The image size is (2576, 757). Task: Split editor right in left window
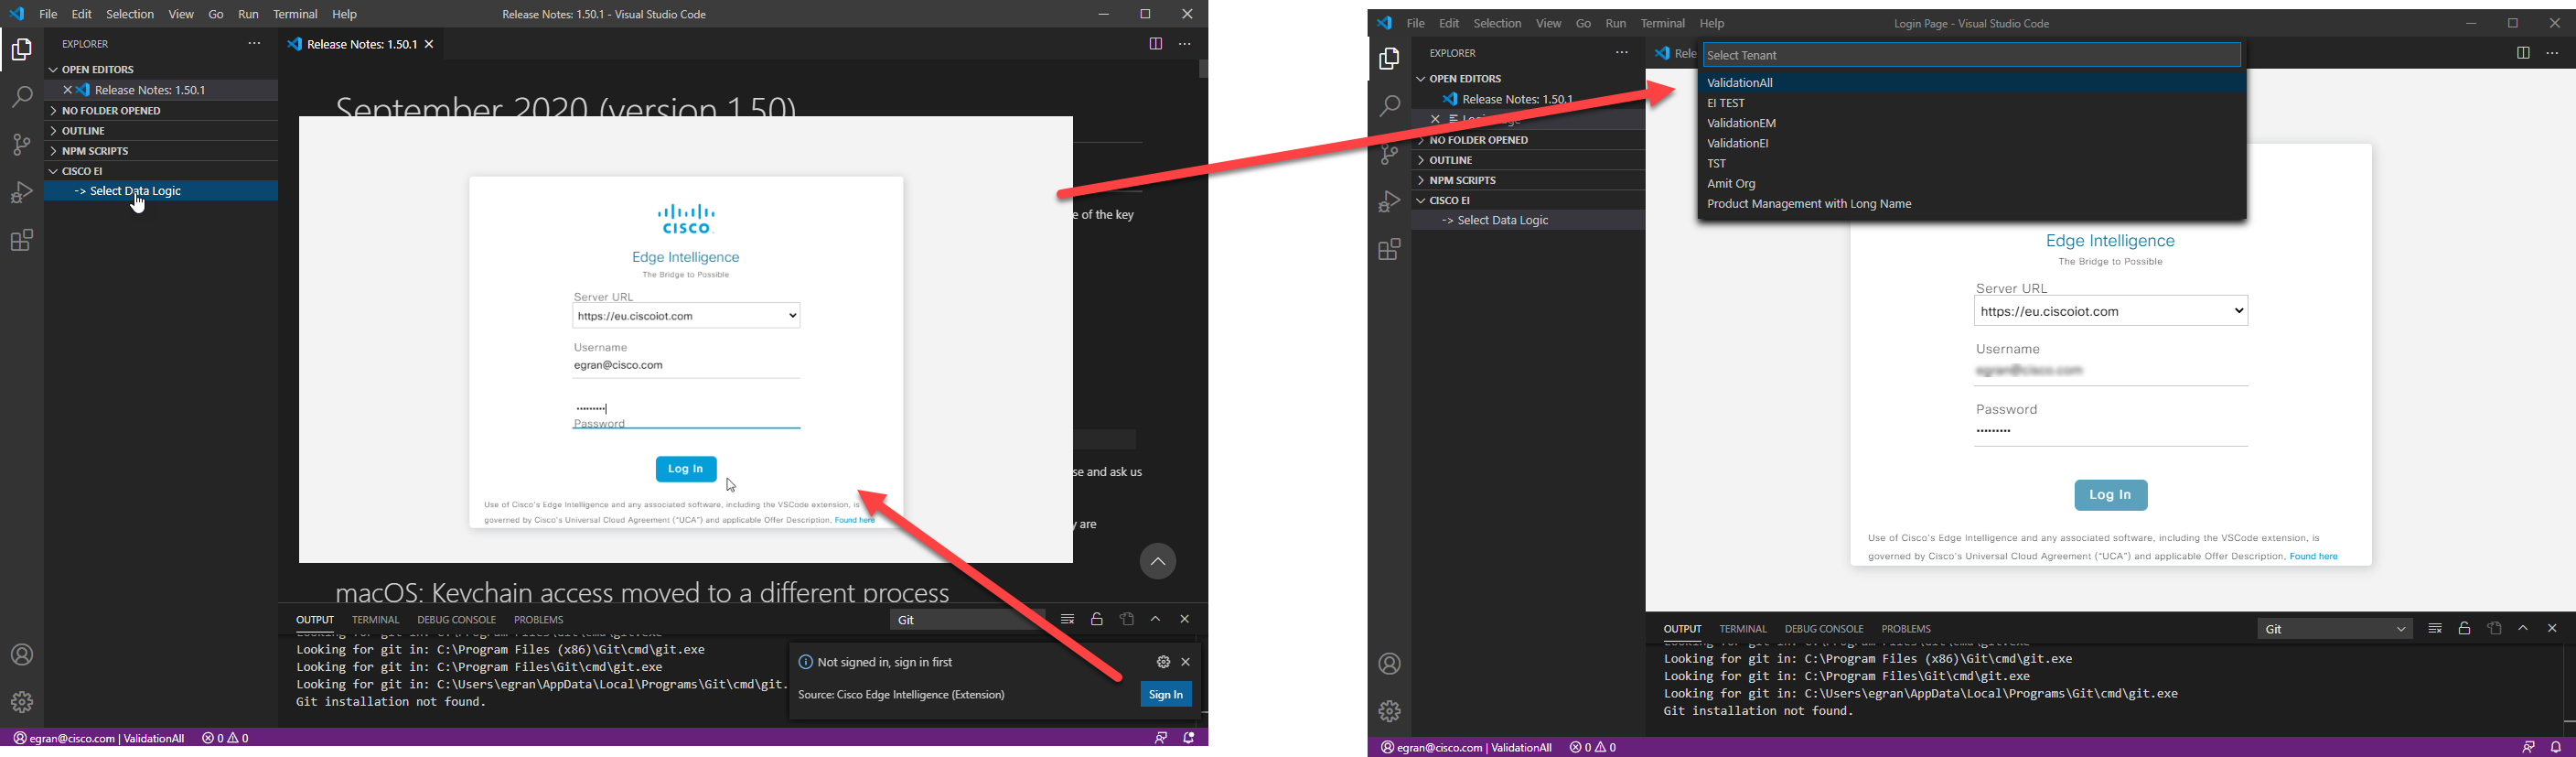(1155, 44)
